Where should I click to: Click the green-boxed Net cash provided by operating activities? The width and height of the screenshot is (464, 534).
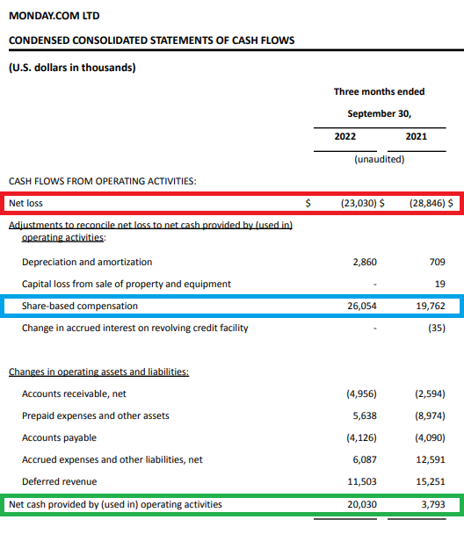click(x=115, y=504)
